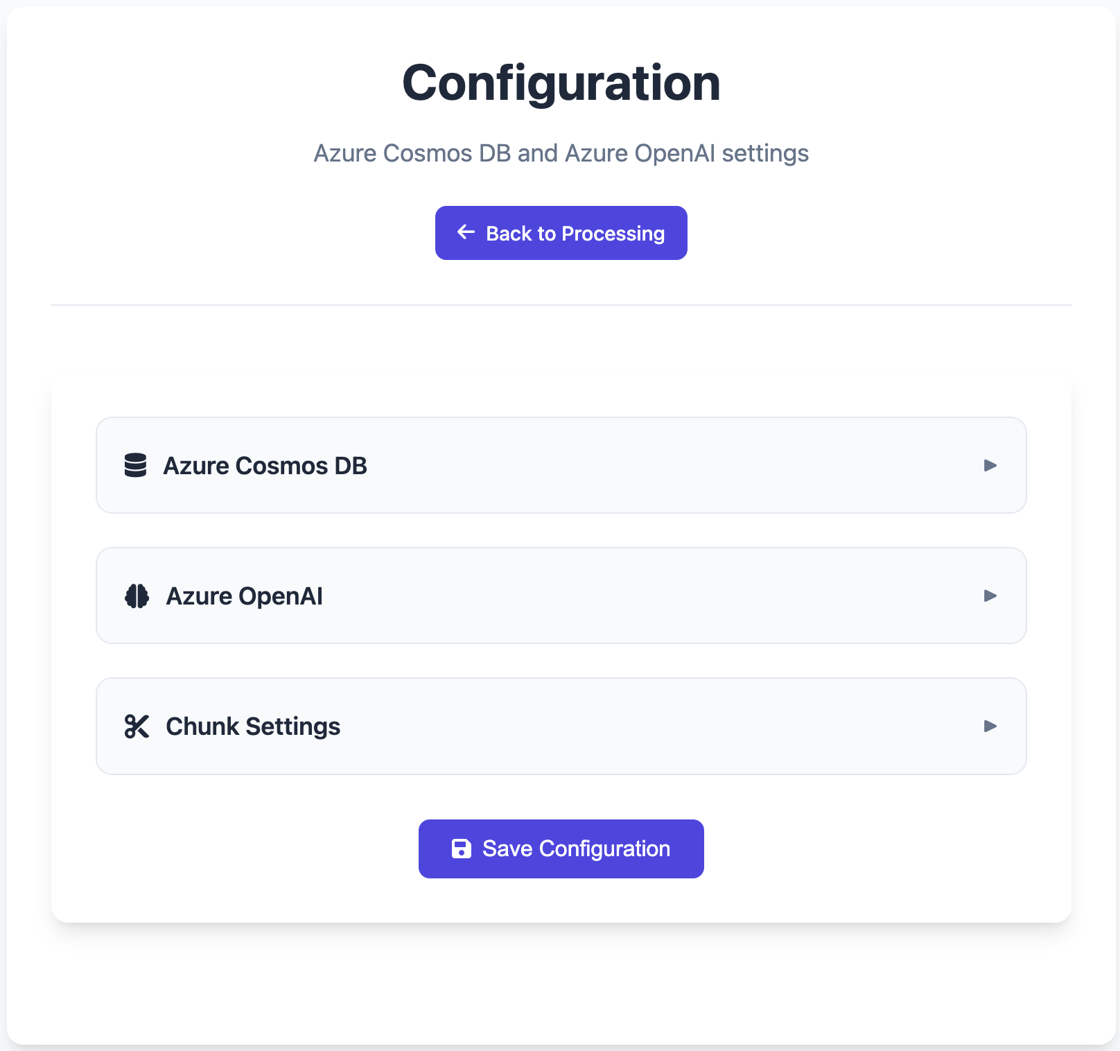Click the database stack icon for Cosmos DB
The width and height of the screenshot is (1120, 1051).
135,465
